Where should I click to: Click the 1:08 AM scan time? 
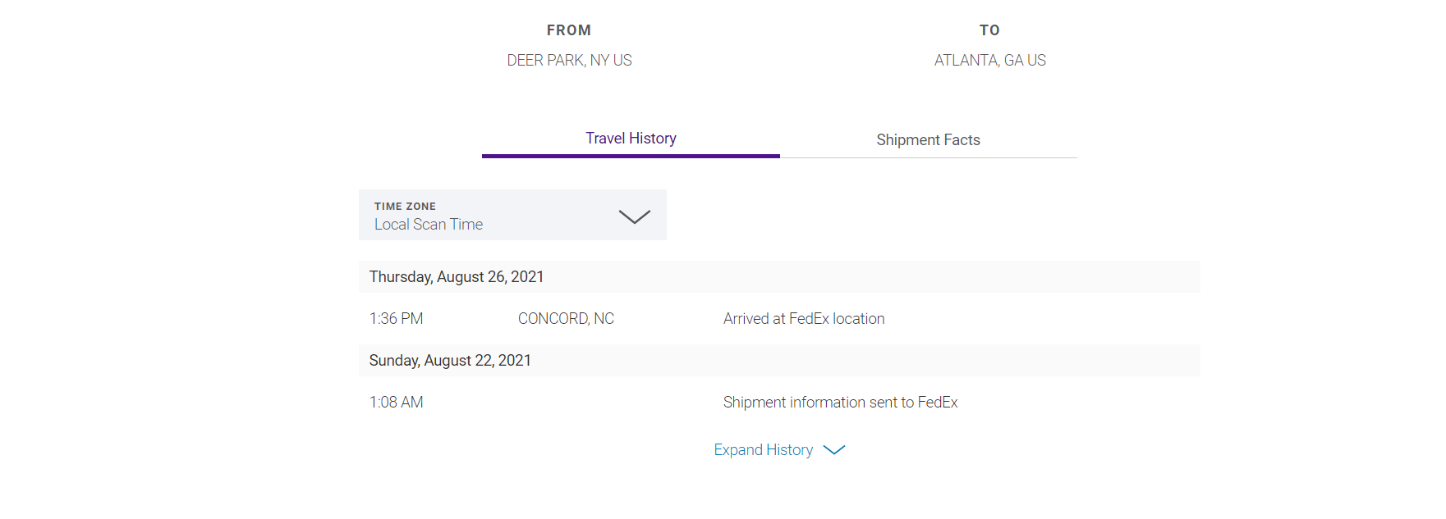coord(396,403)
